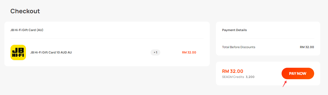
Task: Click the red arrow pointing to Pay Now
Action: [284, 84]
